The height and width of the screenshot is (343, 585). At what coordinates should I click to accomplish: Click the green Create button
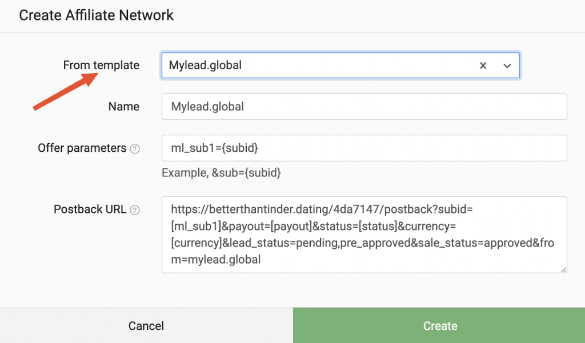point(439,325)
